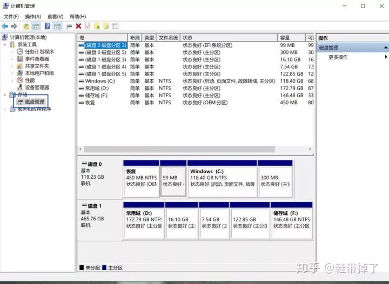Select the (磁盘 0 磁盘分区 5) volume row

[x=196, y=52]
